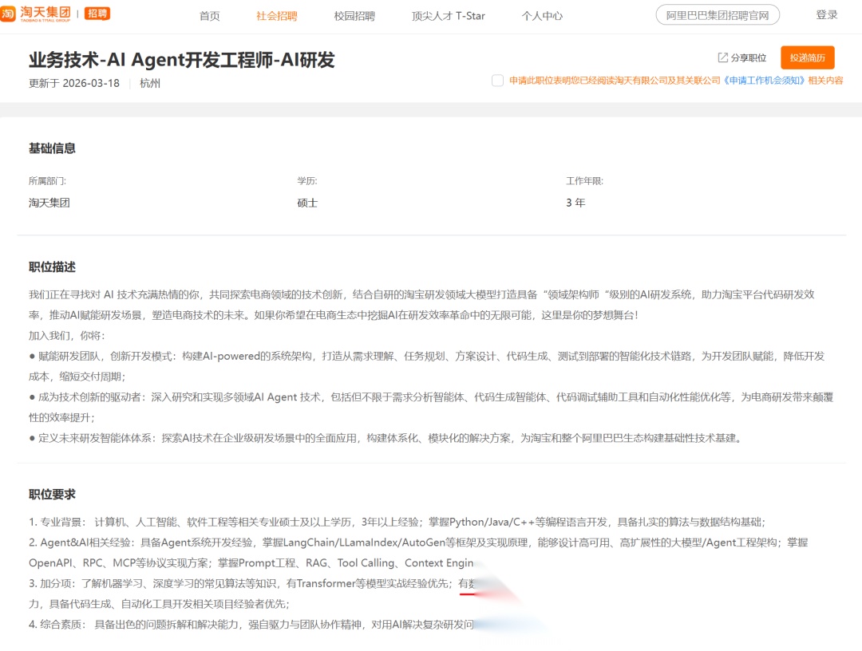Click the 所属部门 label

coord(47,181)
